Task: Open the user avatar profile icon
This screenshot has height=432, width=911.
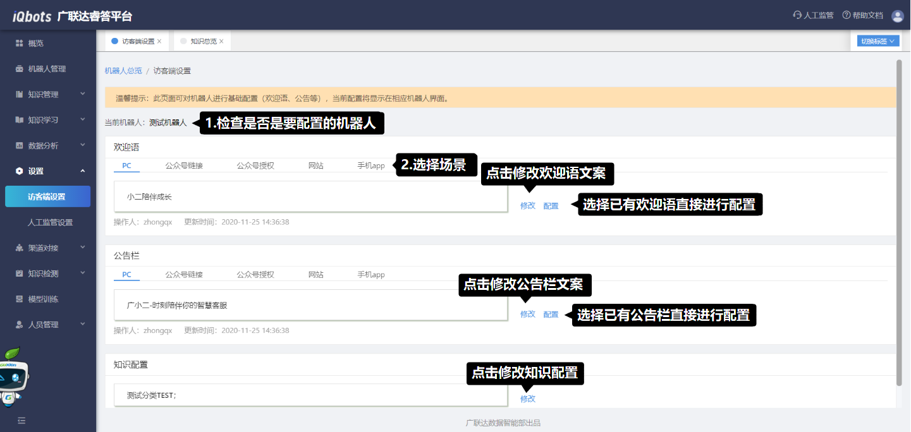Action: pos(898,16)
